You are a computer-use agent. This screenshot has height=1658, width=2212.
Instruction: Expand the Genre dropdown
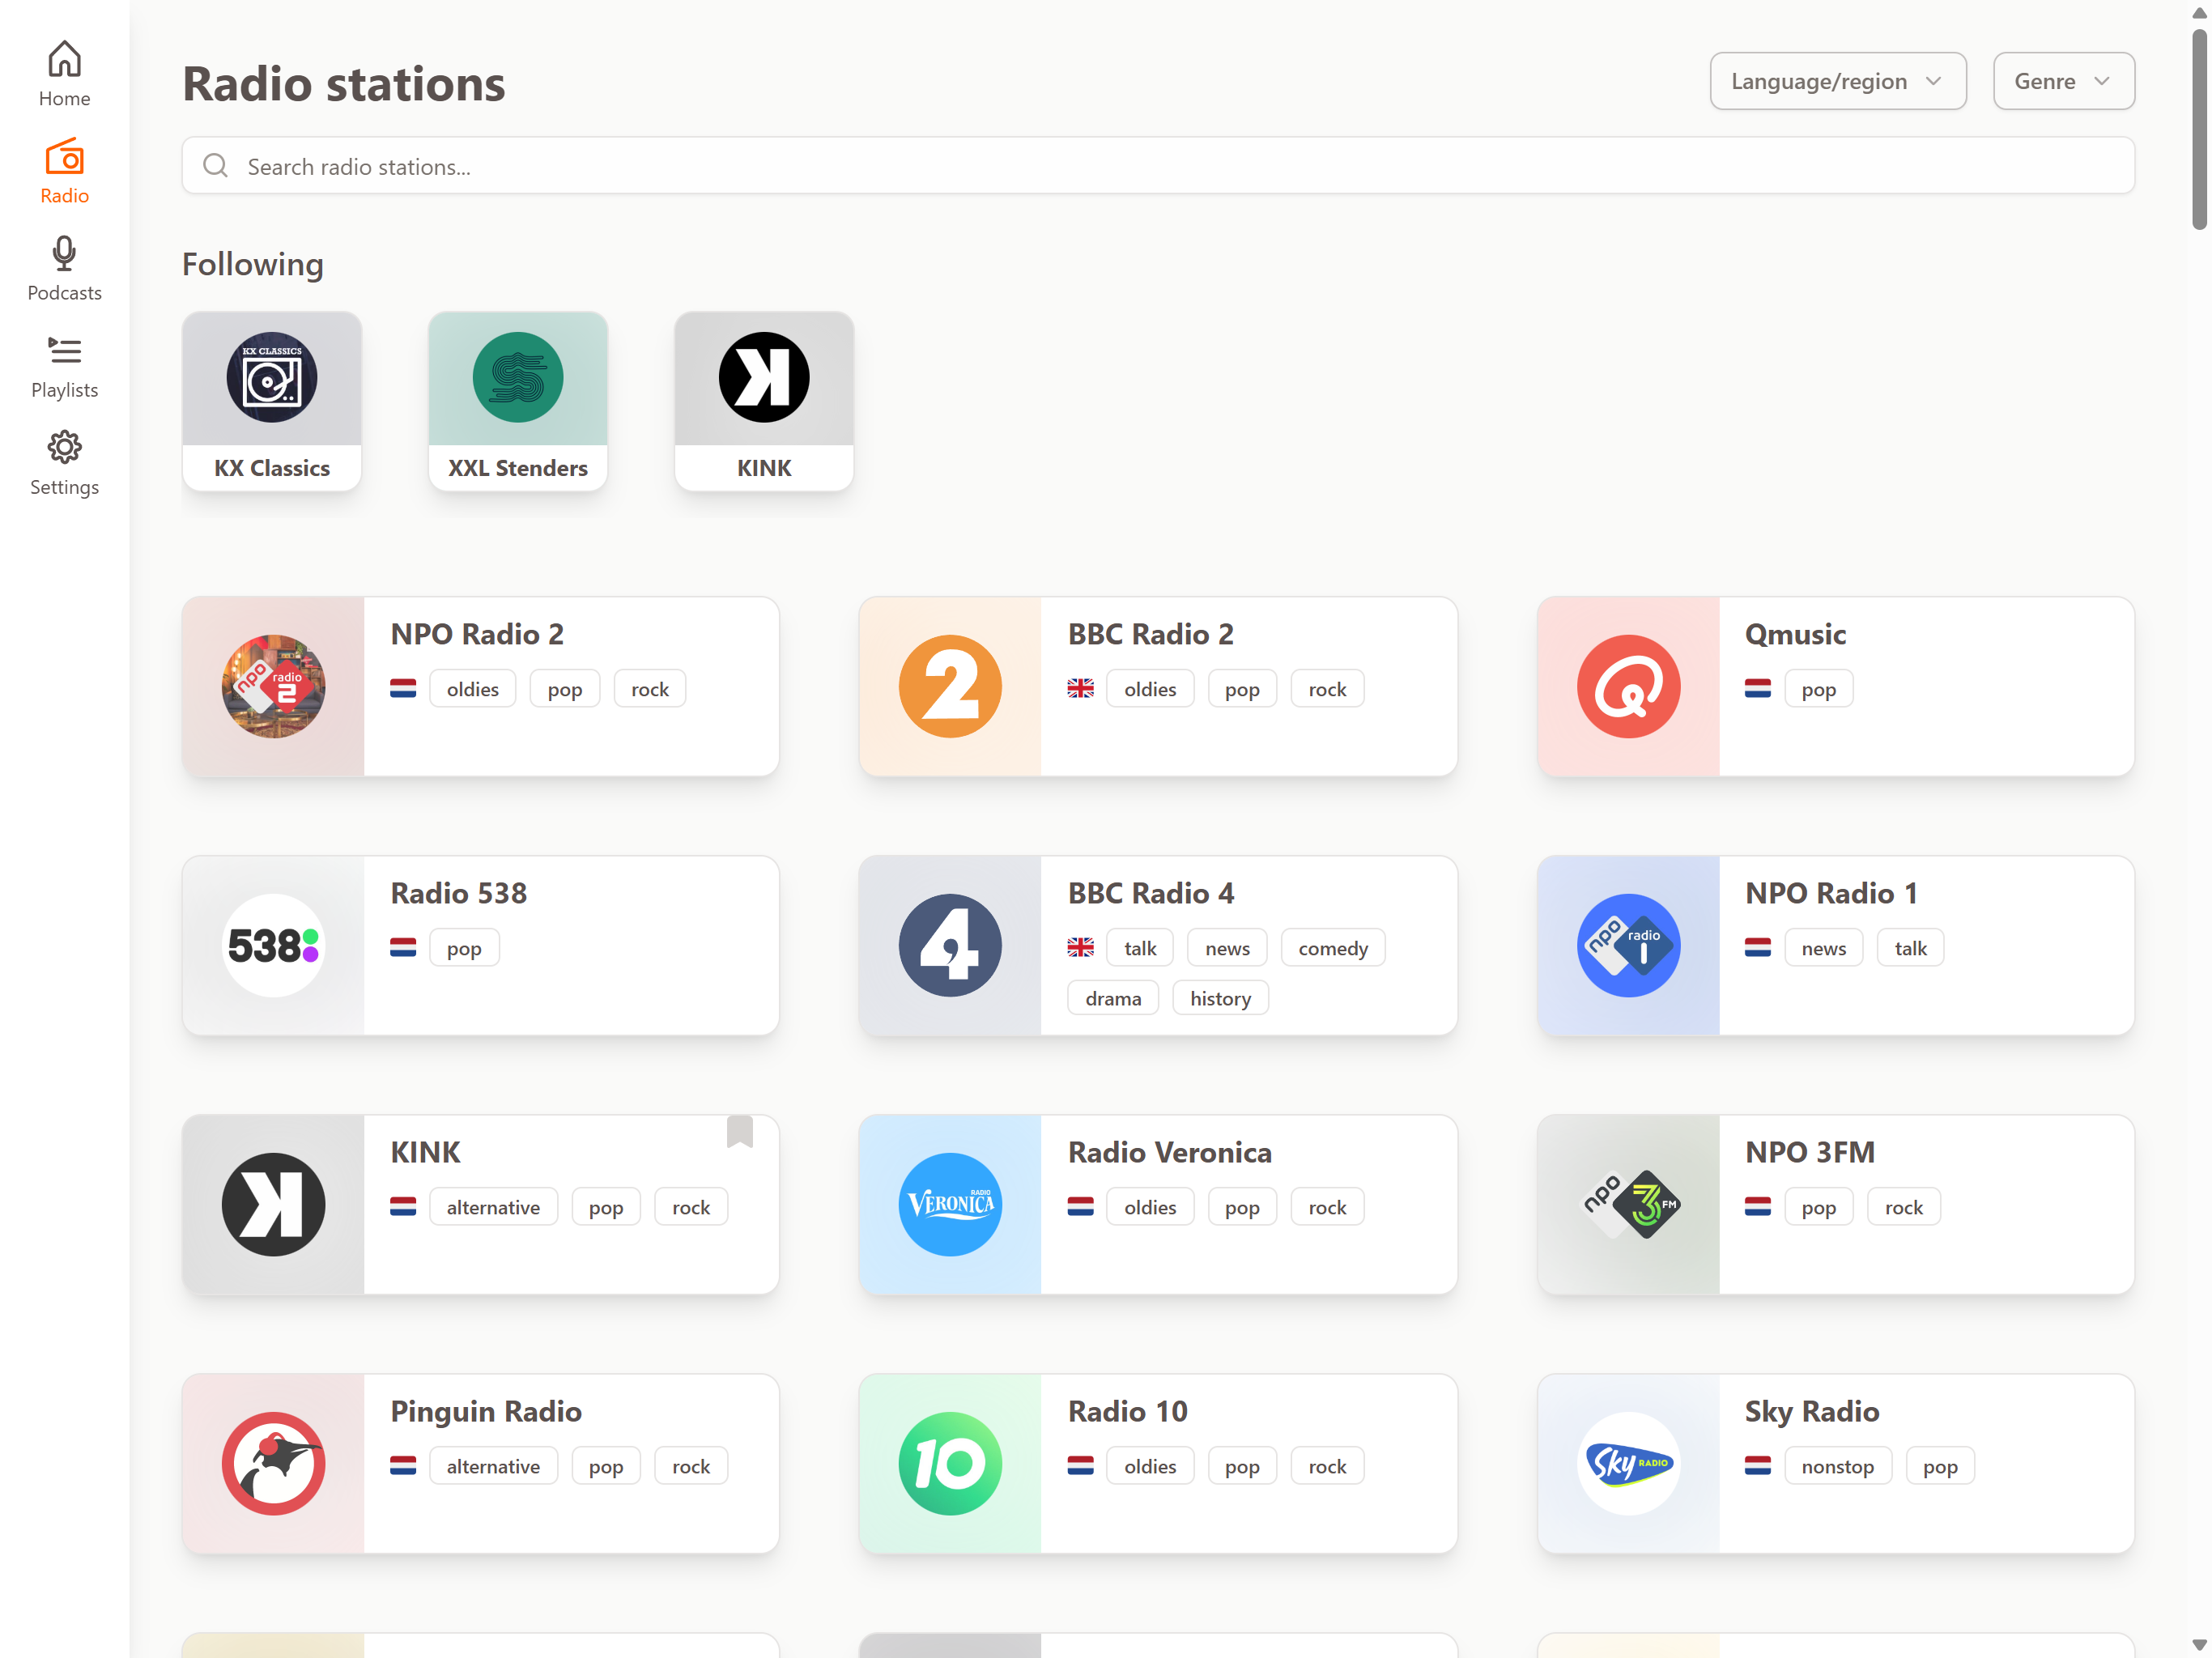(x=2064, y=81)
